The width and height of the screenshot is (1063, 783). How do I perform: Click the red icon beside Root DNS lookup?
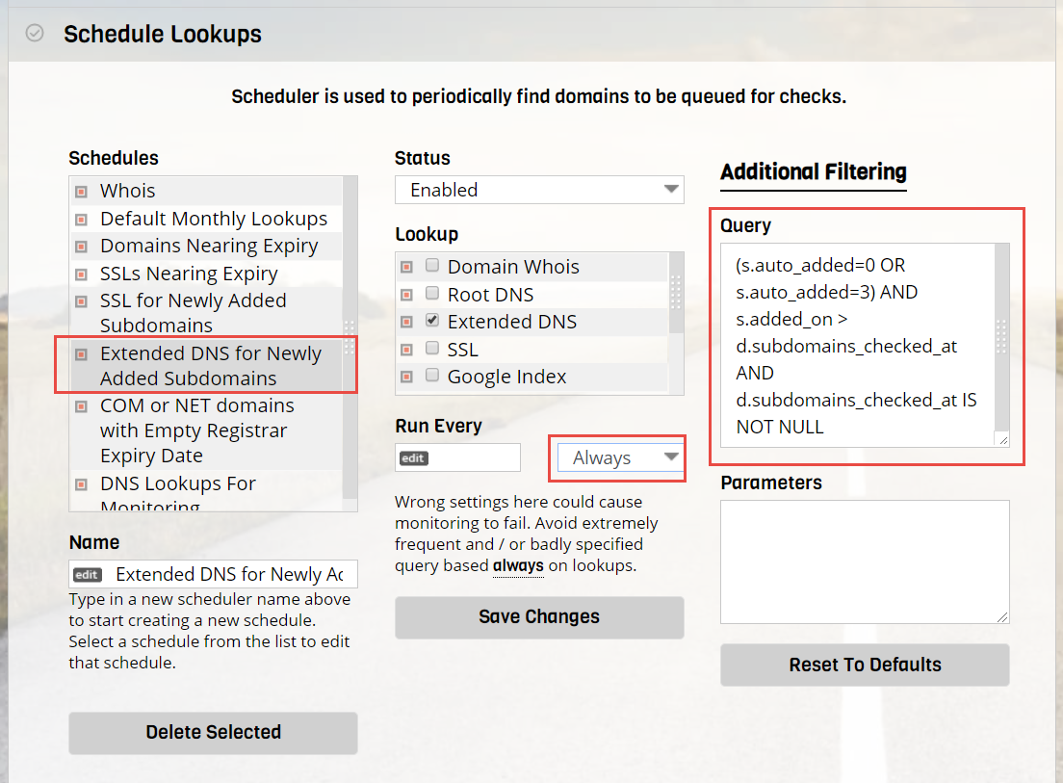[406, 295]
